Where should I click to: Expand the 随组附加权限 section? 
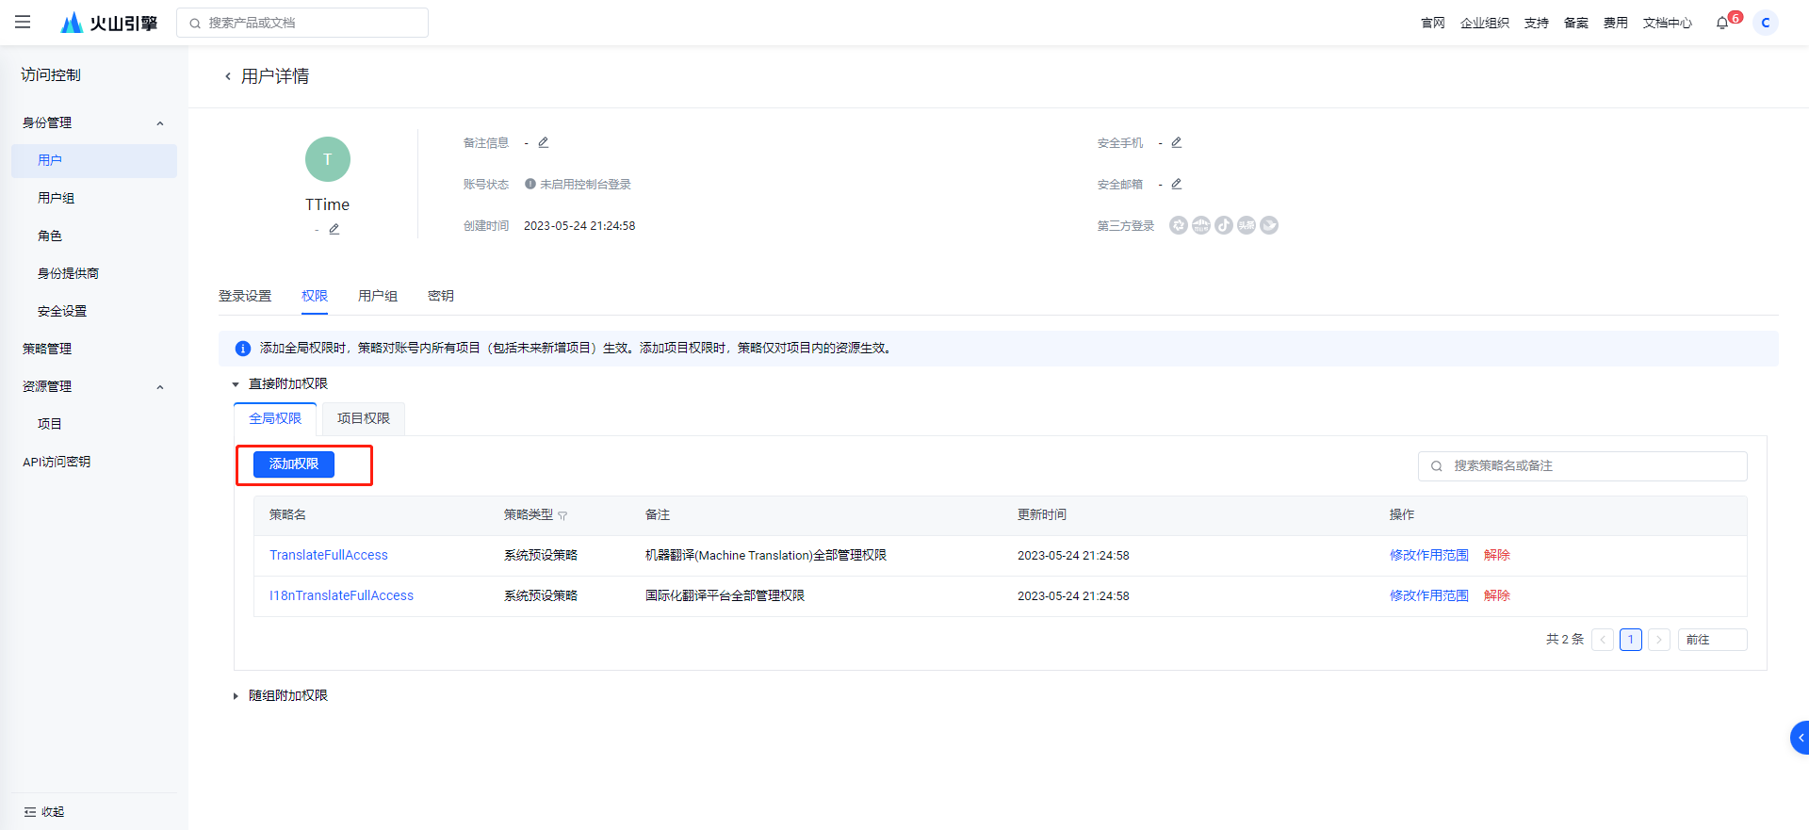pyautogui.click(x=236, y=696)
